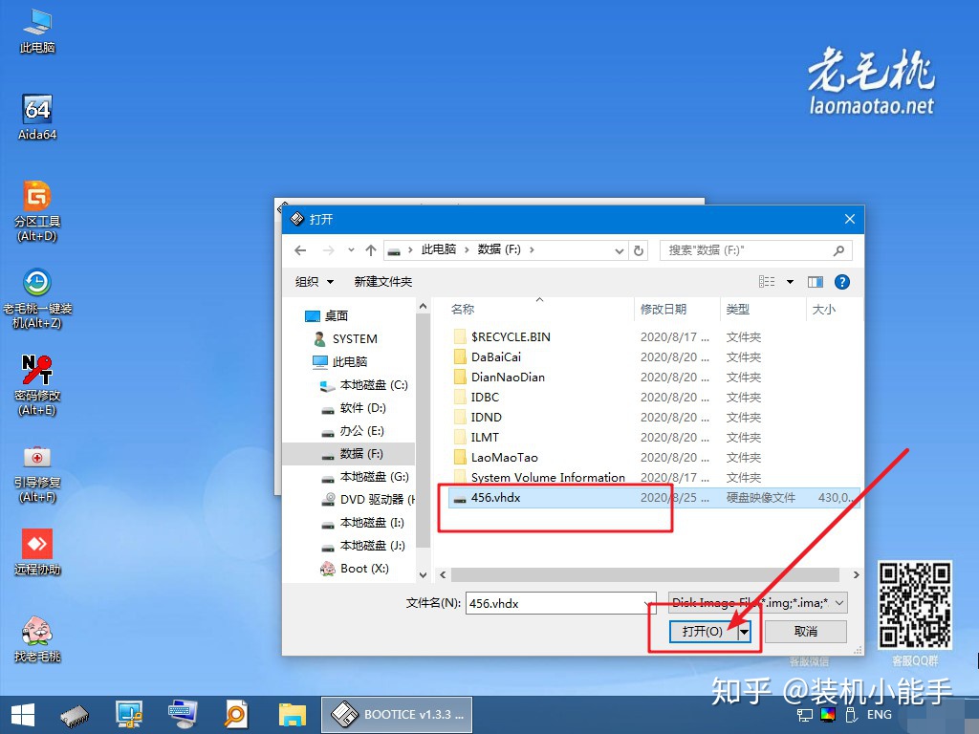Open the chip icon in taskbar
This screenshot has height=734, width=979.
(75, 715)
